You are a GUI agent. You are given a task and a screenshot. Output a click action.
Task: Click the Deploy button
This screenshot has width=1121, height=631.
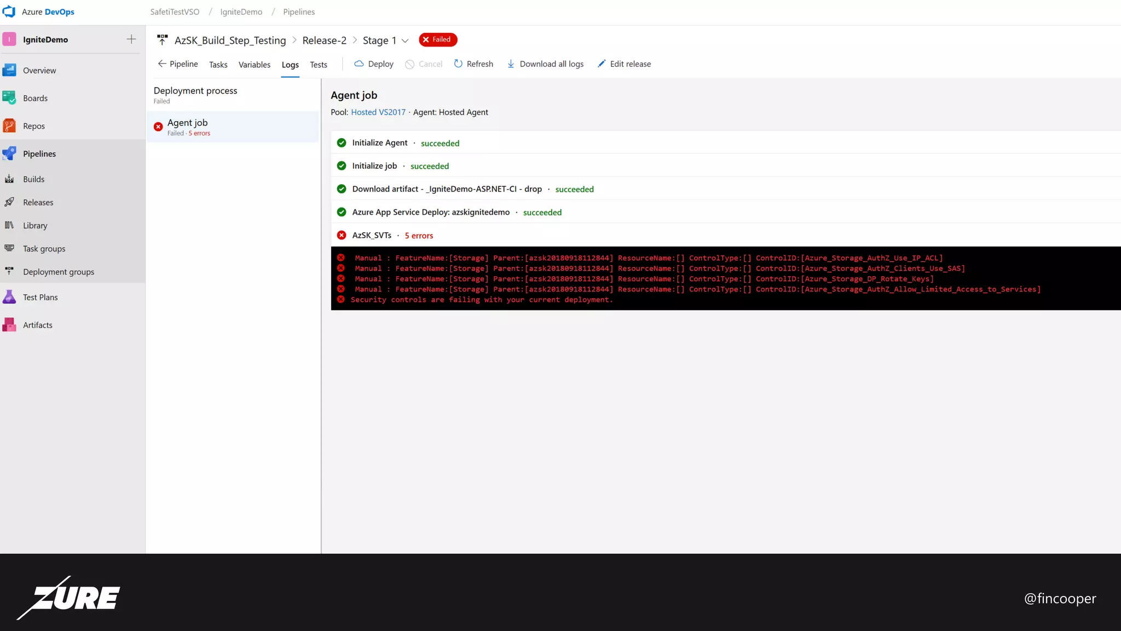pyautogui.click(x=374, y=64)
